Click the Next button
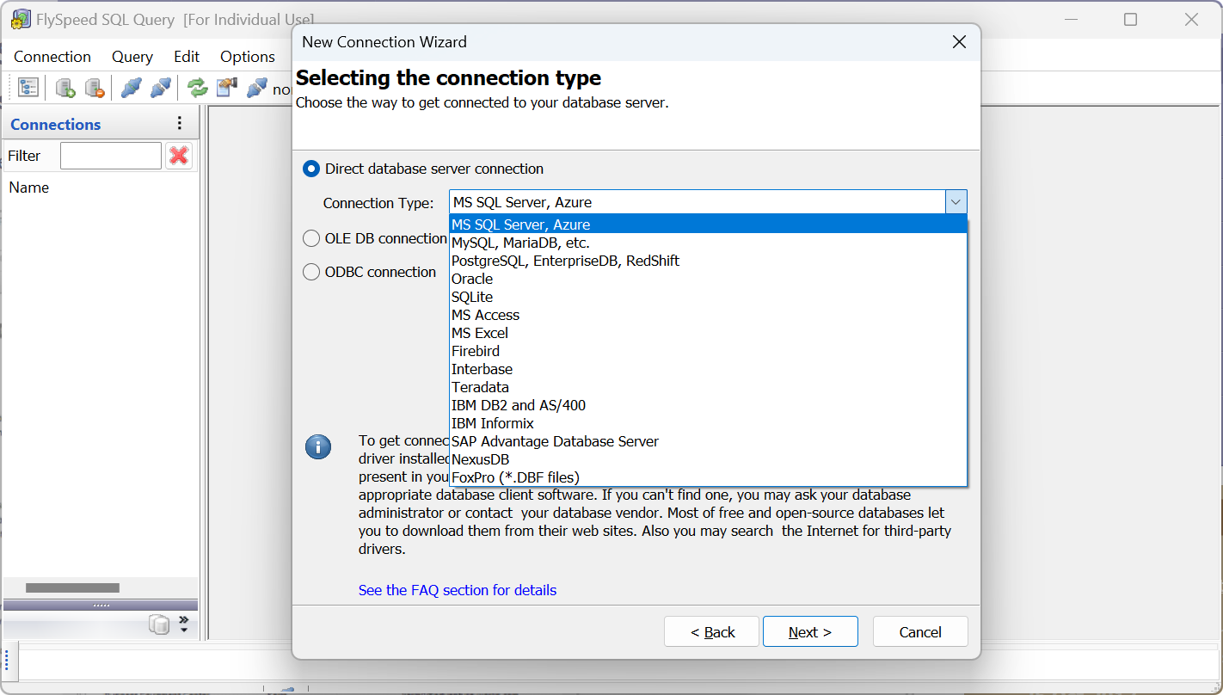Screen dimensions: 1223x695 pyautogui.click(x=810, y=632)
